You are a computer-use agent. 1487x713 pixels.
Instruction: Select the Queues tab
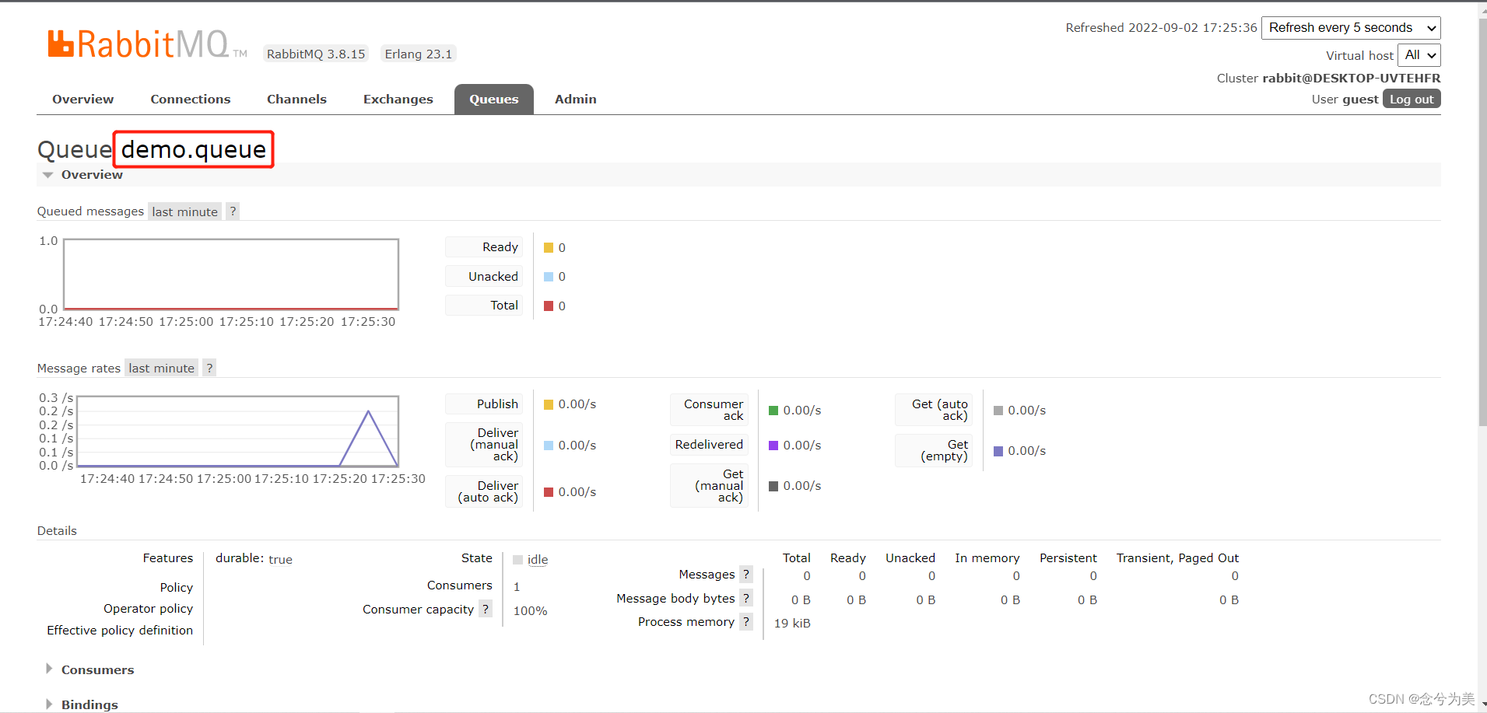[x=494, y=99]
